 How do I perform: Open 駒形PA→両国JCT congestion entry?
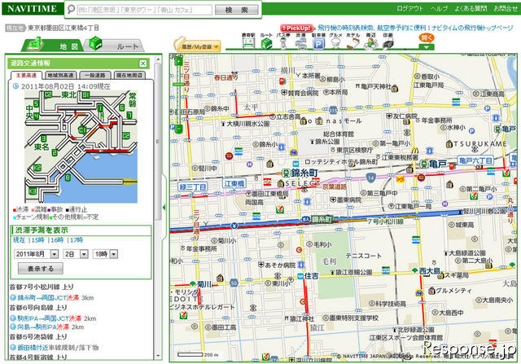49,318
